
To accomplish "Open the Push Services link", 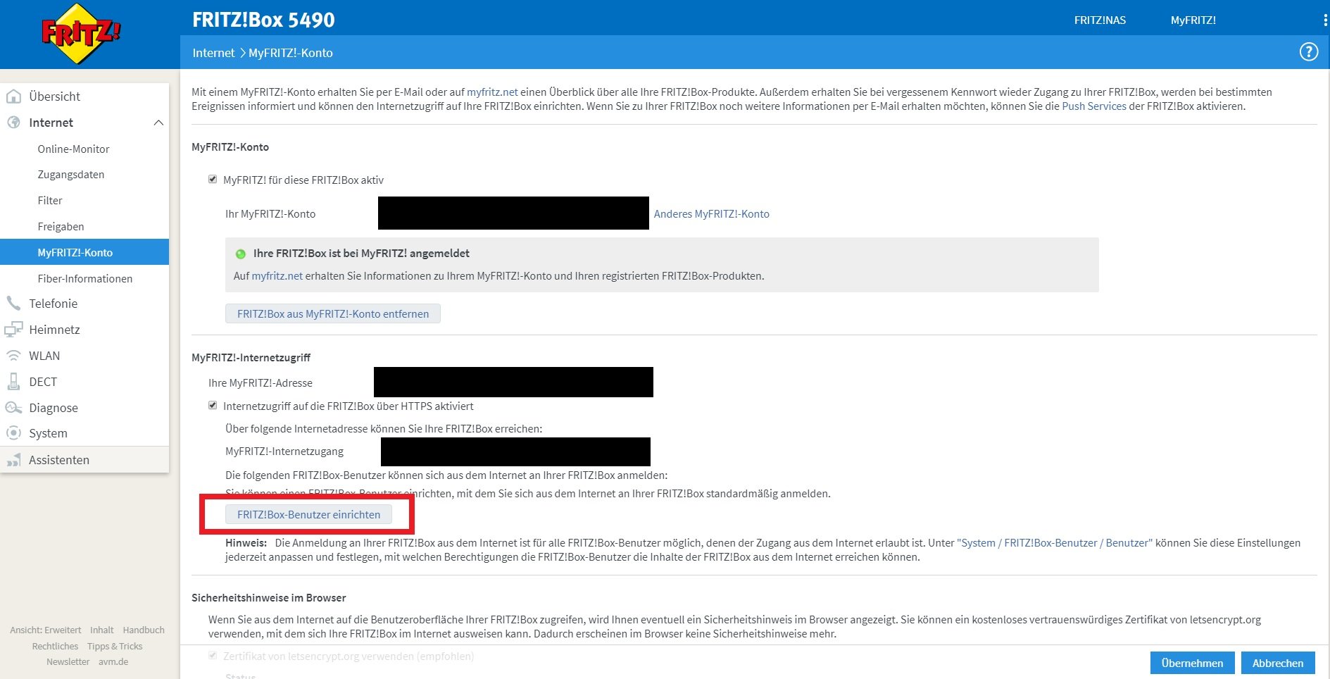I will coord(1094,106).
